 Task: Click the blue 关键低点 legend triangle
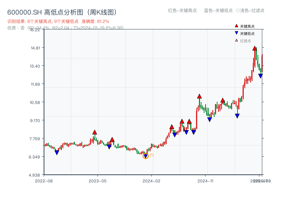[236, 33]
